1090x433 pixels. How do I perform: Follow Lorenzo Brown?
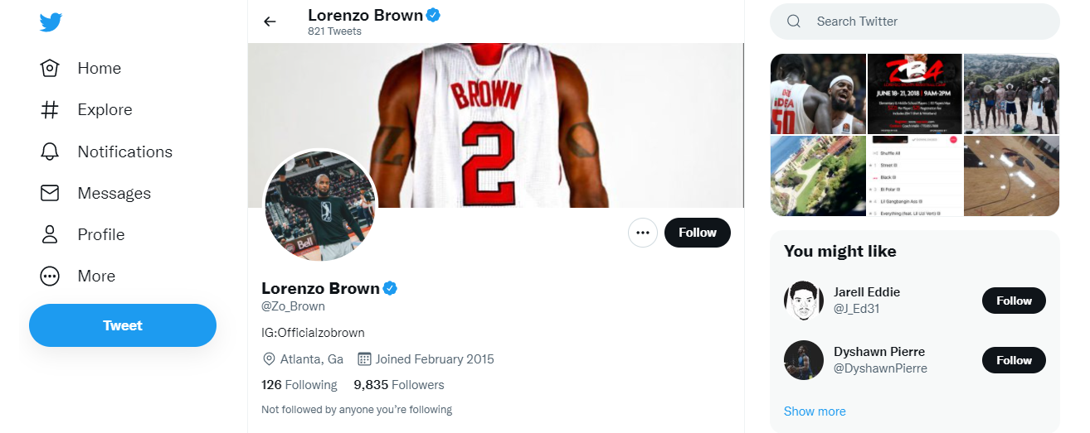(x=697, y=233)
